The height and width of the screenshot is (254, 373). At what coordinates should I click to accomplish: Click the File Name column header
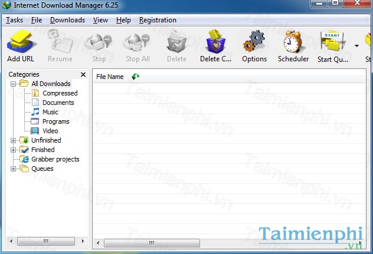110,77
